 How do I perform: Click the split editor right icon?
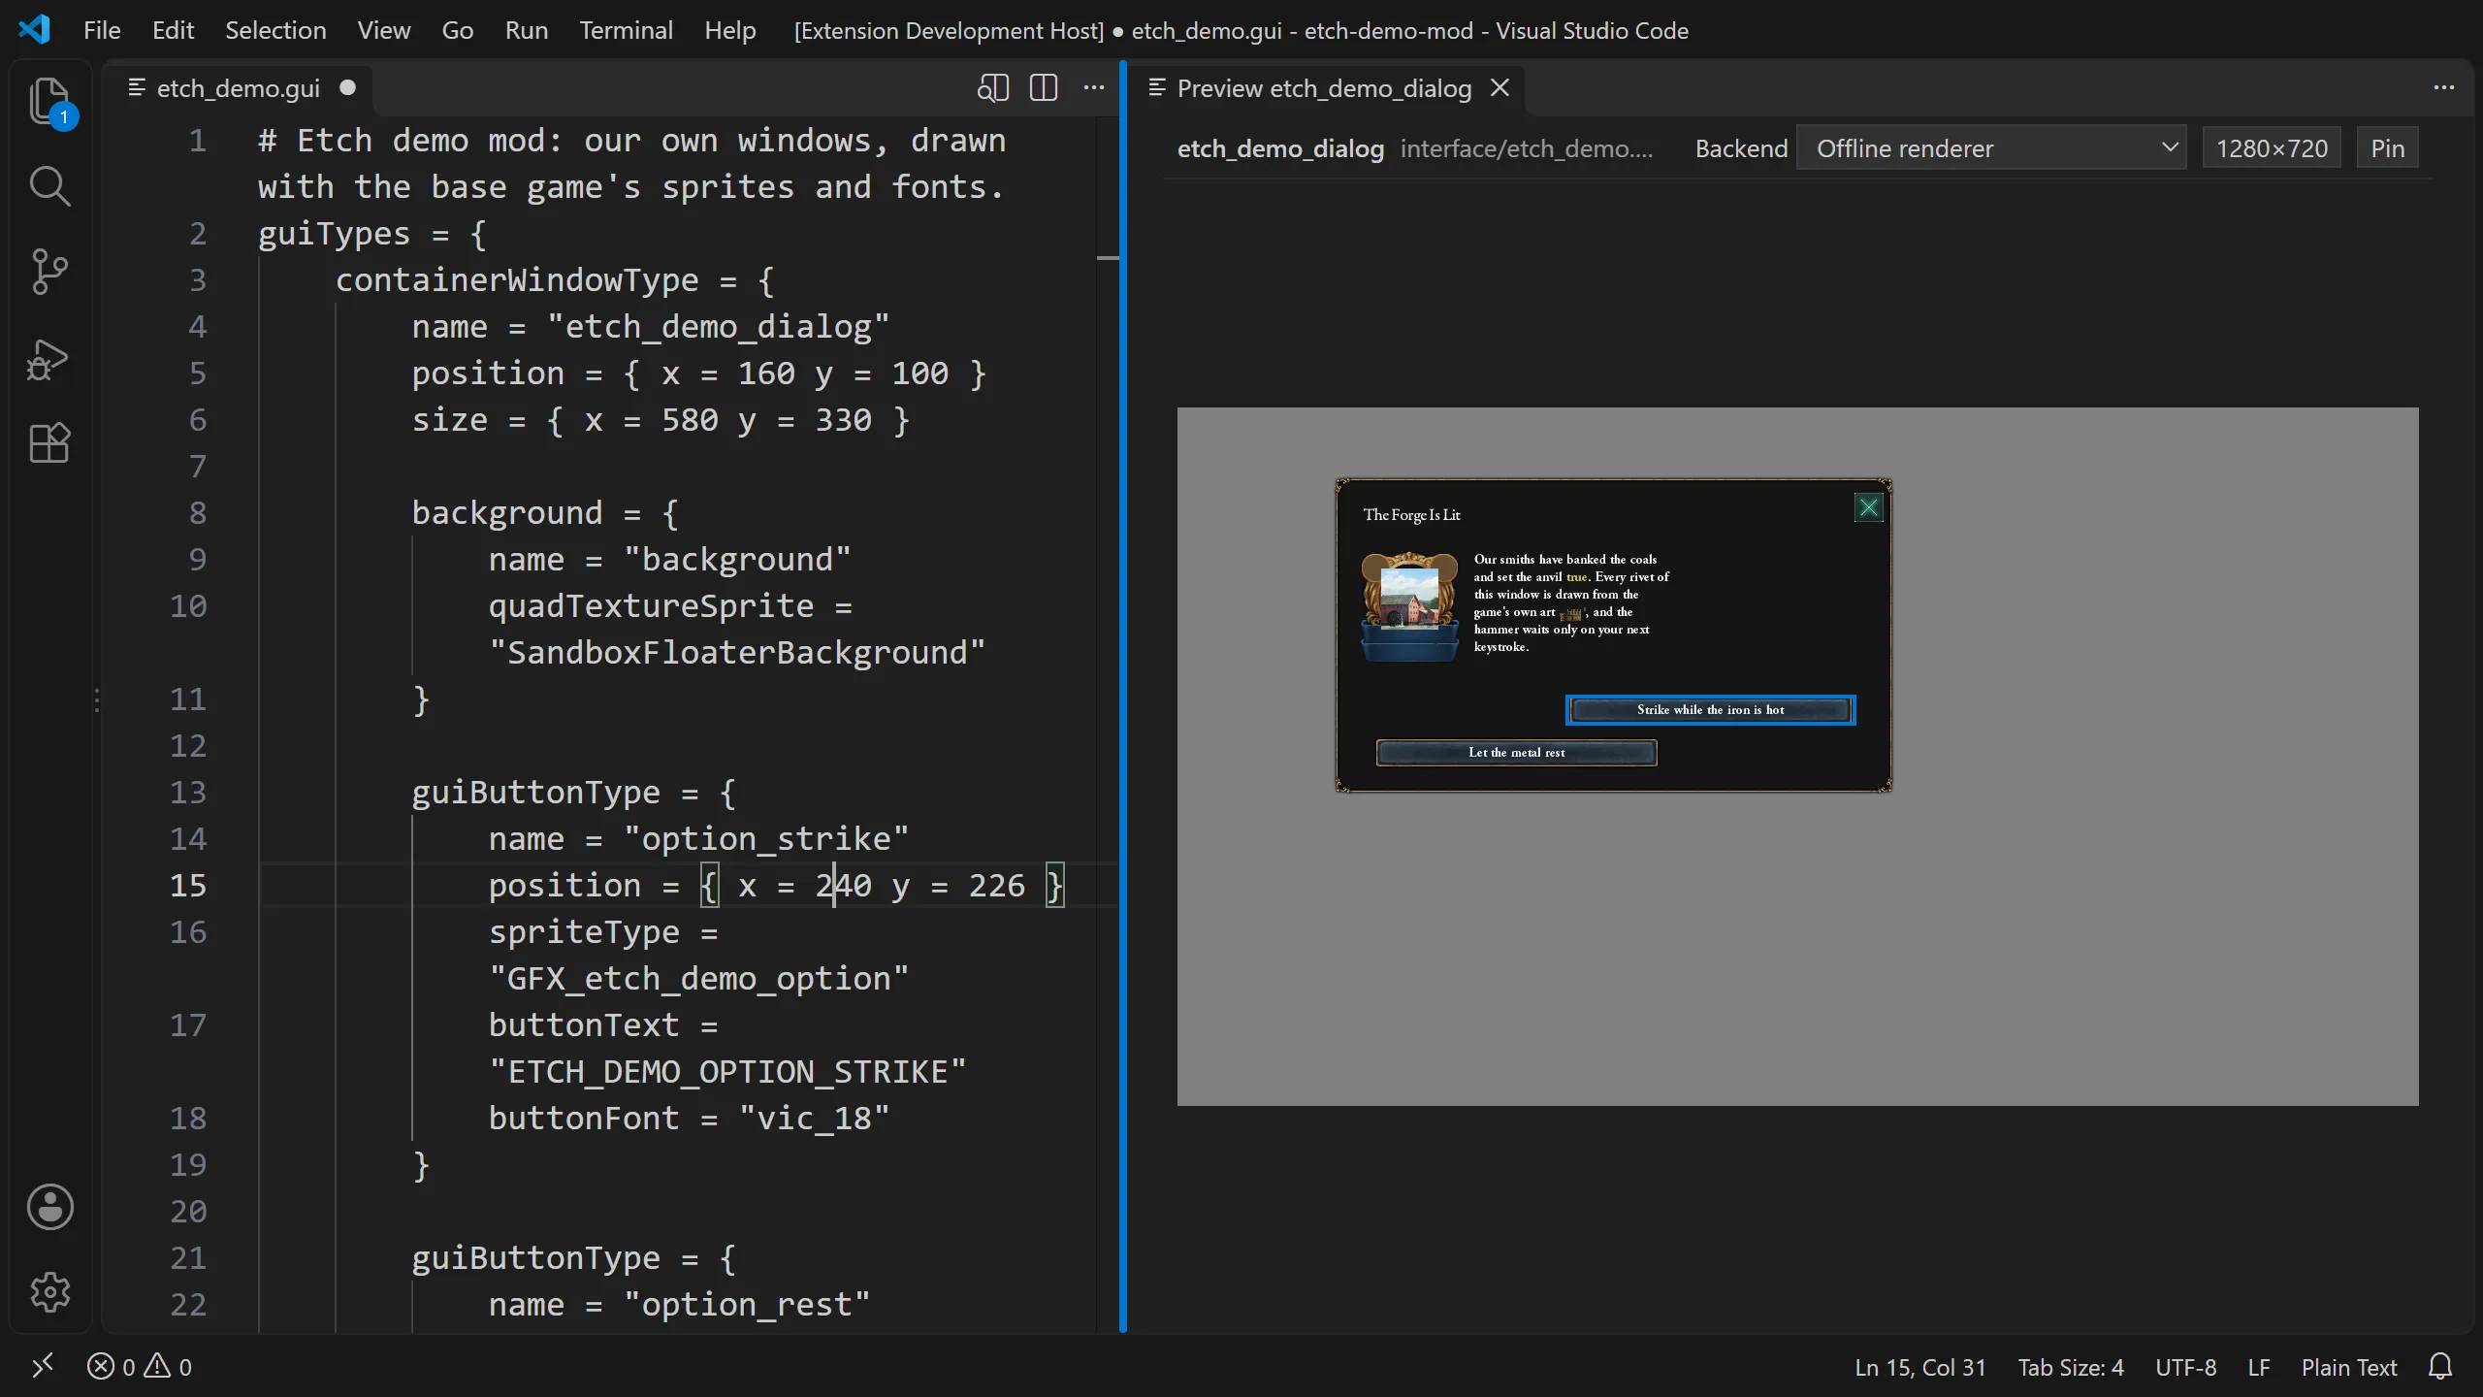coord(1044,88)
